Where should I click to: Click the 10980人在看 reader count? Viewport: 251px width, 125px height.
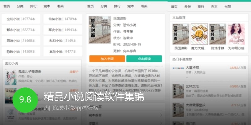(x=238, y=87)
